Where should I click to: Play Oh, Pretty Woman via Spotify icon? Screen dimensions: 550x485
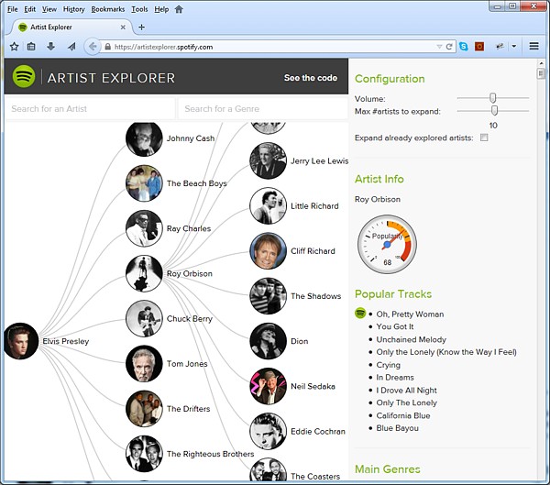point(360,313)
